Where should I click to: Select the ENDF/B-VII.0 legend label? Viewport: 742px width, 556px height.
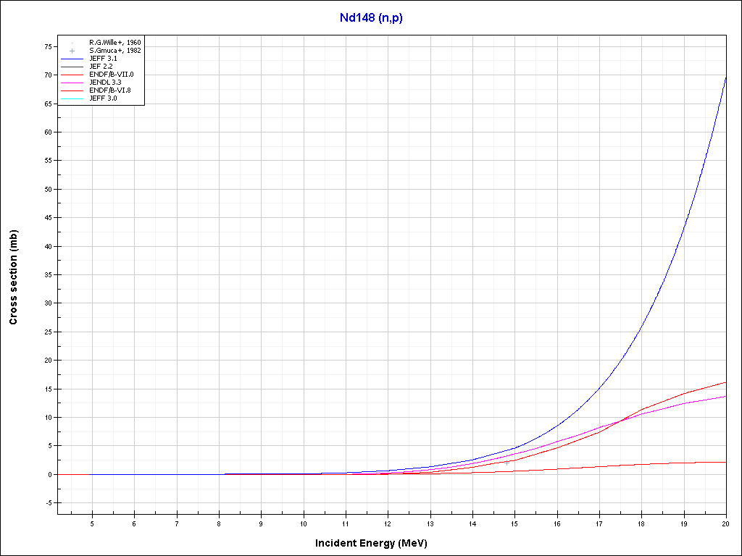click(x=112, y=75)
